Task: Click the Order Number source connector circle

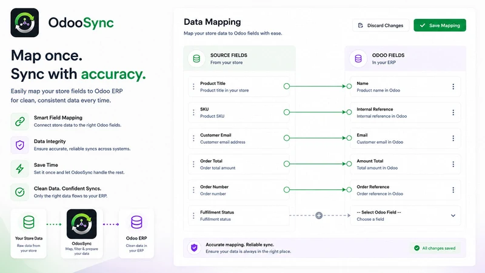Action: tap(287, 190)
